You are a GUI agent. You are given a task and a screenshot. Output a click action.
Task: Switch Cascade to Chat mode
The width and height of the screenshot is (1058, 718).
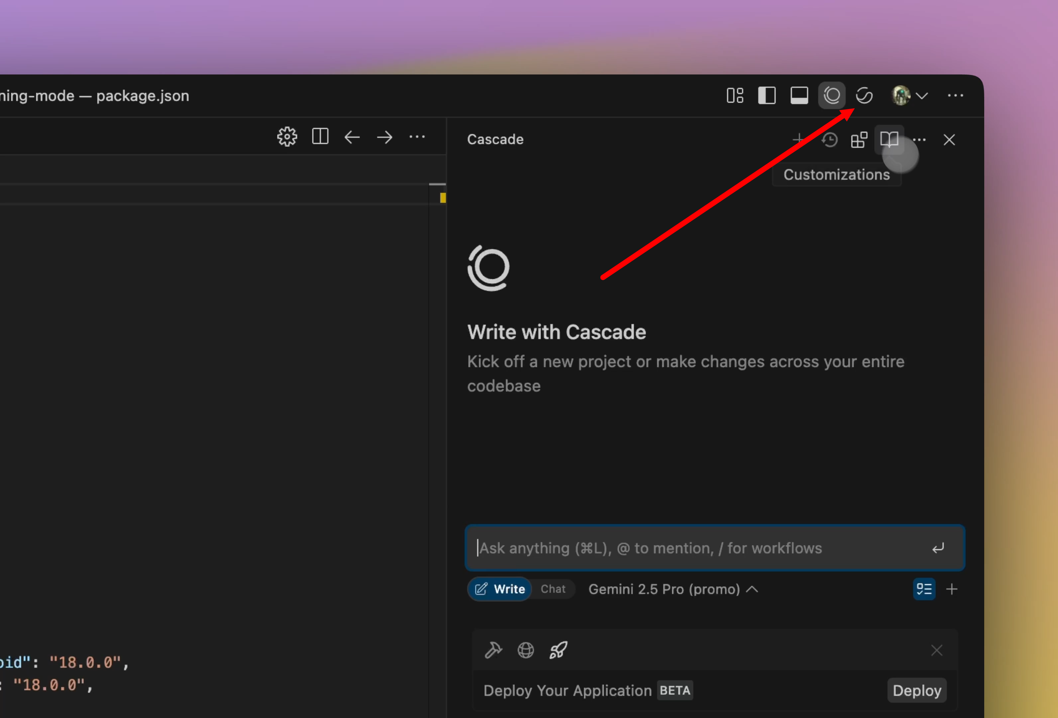pos(553,589)
